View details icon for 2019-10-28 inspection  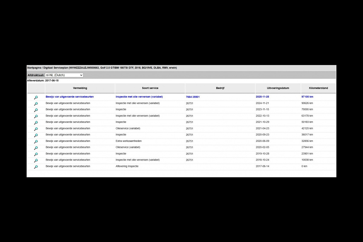[x=36, y=154]
